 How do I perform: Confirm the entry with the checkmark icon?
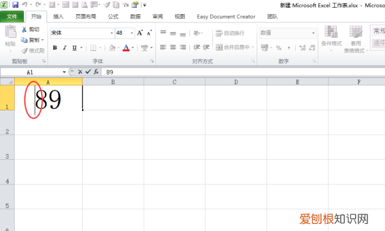point(88,72)
